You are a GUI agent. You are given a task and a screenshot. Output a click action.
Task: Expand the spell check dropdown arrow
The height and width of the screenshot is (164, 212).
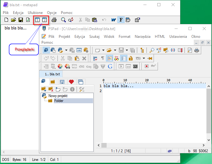click(144, 58)
